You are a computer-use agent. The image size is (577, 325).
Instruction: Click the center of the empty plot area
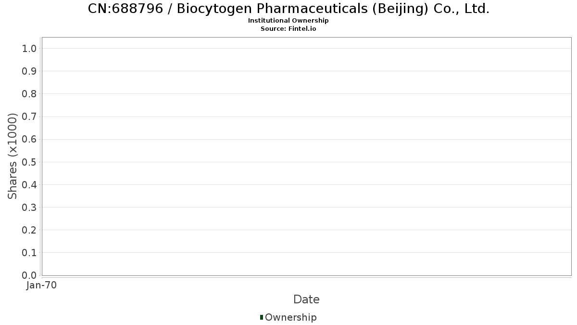[306, 156]
